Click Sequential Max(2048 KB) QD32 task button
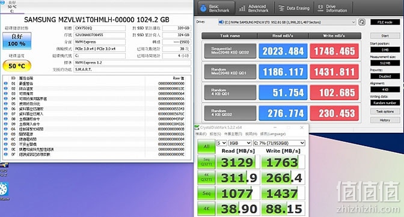This screenshot has height=217, width=404. click(230, 50)
